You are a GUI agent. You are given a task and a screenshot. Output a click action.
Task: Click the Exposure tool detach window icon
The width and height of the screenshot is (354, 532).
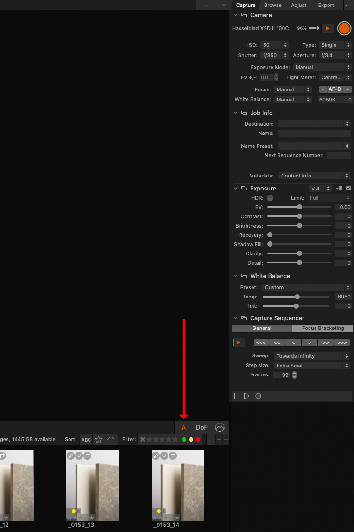tap(244, 188)
